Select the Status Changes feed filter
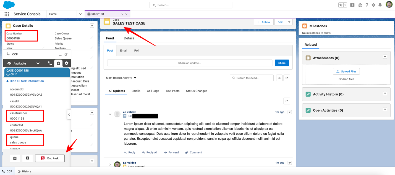This screenshot has height=175, width=395. click(197, 91)
